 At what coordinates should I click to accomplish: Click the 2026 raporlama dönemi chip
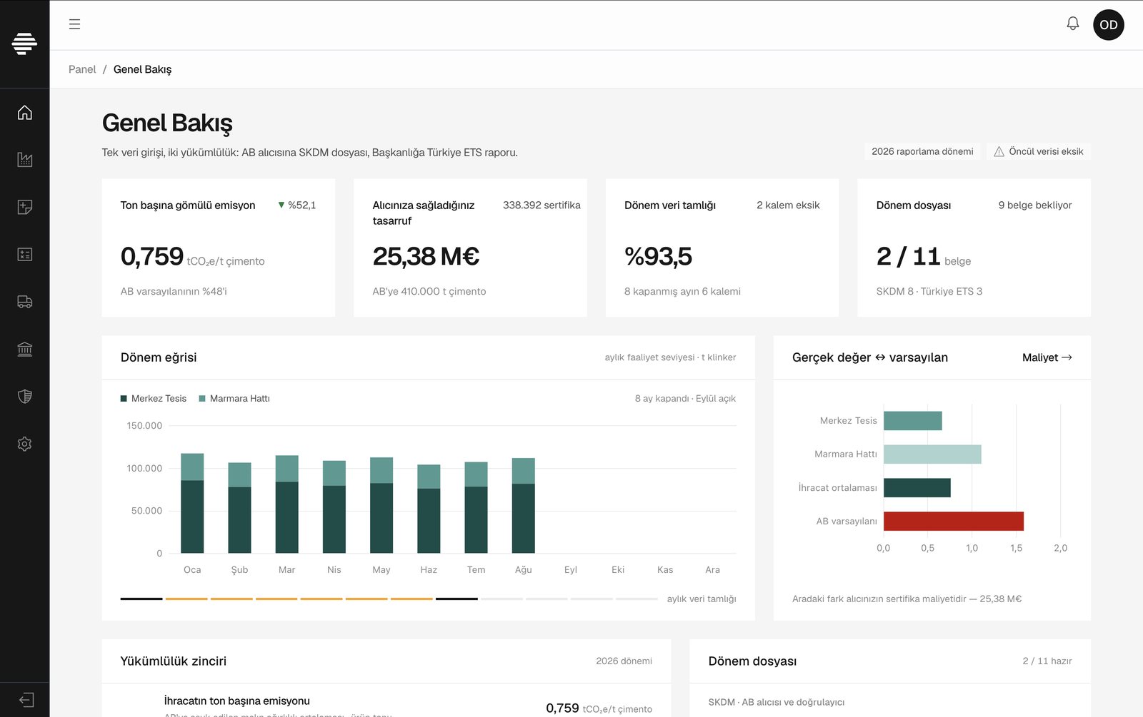point(922,151)
